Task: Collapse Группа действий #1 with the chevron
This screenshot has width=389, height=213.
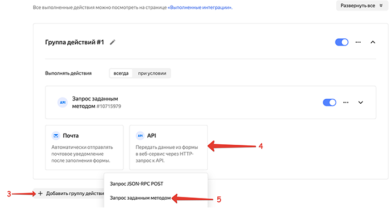Action: (x=373, y=42)
